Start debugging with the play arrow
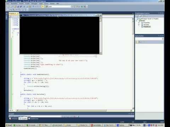Viewport: 170px width, 127px height. coord(43,7)
